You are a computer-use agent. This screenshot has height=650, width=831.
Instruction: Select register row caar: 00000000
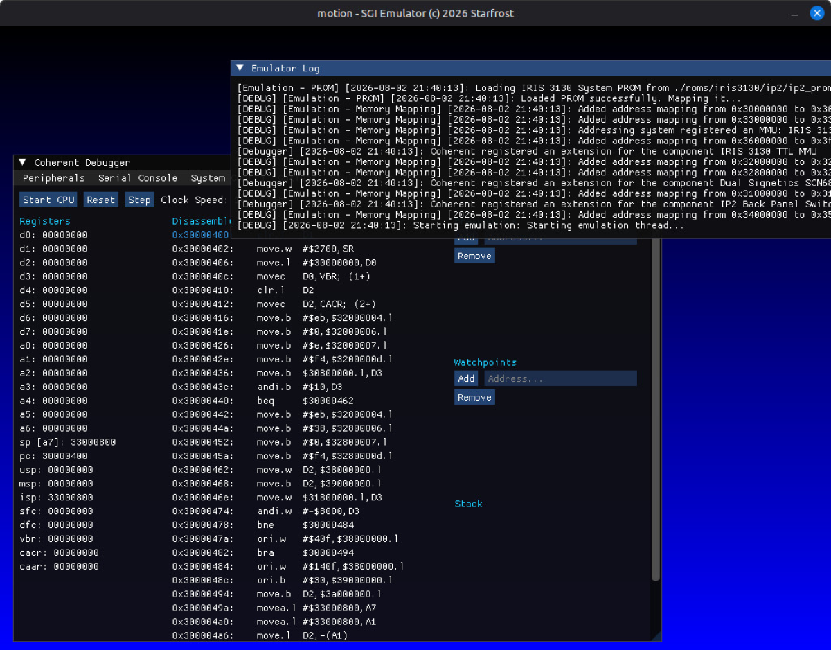coord(59,567)
